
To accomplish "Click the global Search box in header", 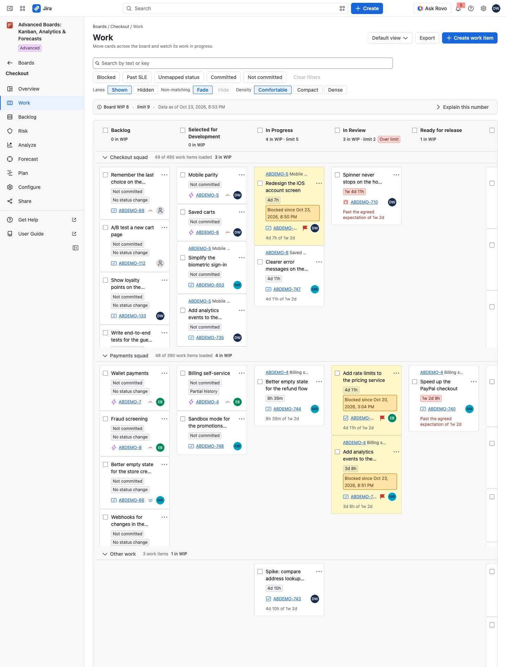I will pos(235,8).
